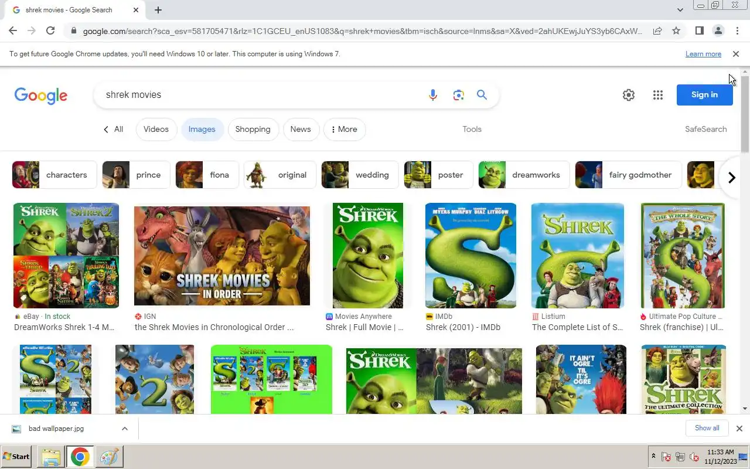The image size is (750, 469).
Task: Open the IGN Shrek Movies In Order image
Action: pos(222,256)
